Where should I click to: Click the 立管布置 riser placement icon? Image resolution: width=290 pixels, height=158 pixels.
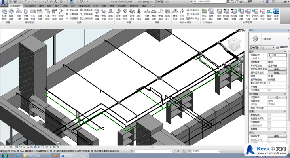click(26, 14)
